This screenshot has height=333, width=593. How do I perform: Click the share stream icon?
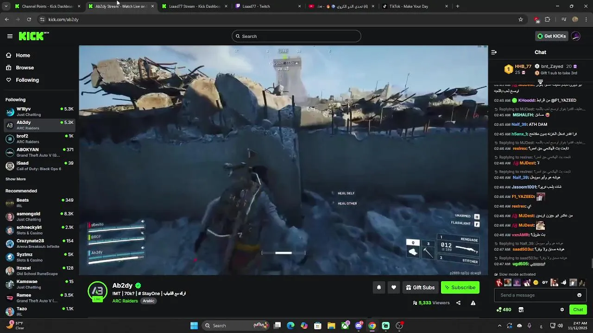tap(458, 303)
